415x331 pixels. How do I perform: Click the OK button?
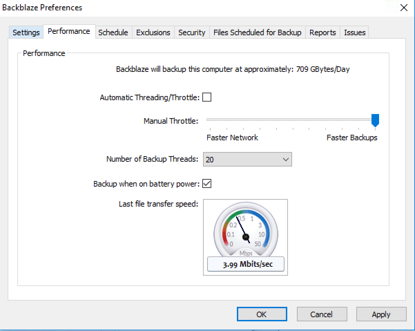(262, 314)
